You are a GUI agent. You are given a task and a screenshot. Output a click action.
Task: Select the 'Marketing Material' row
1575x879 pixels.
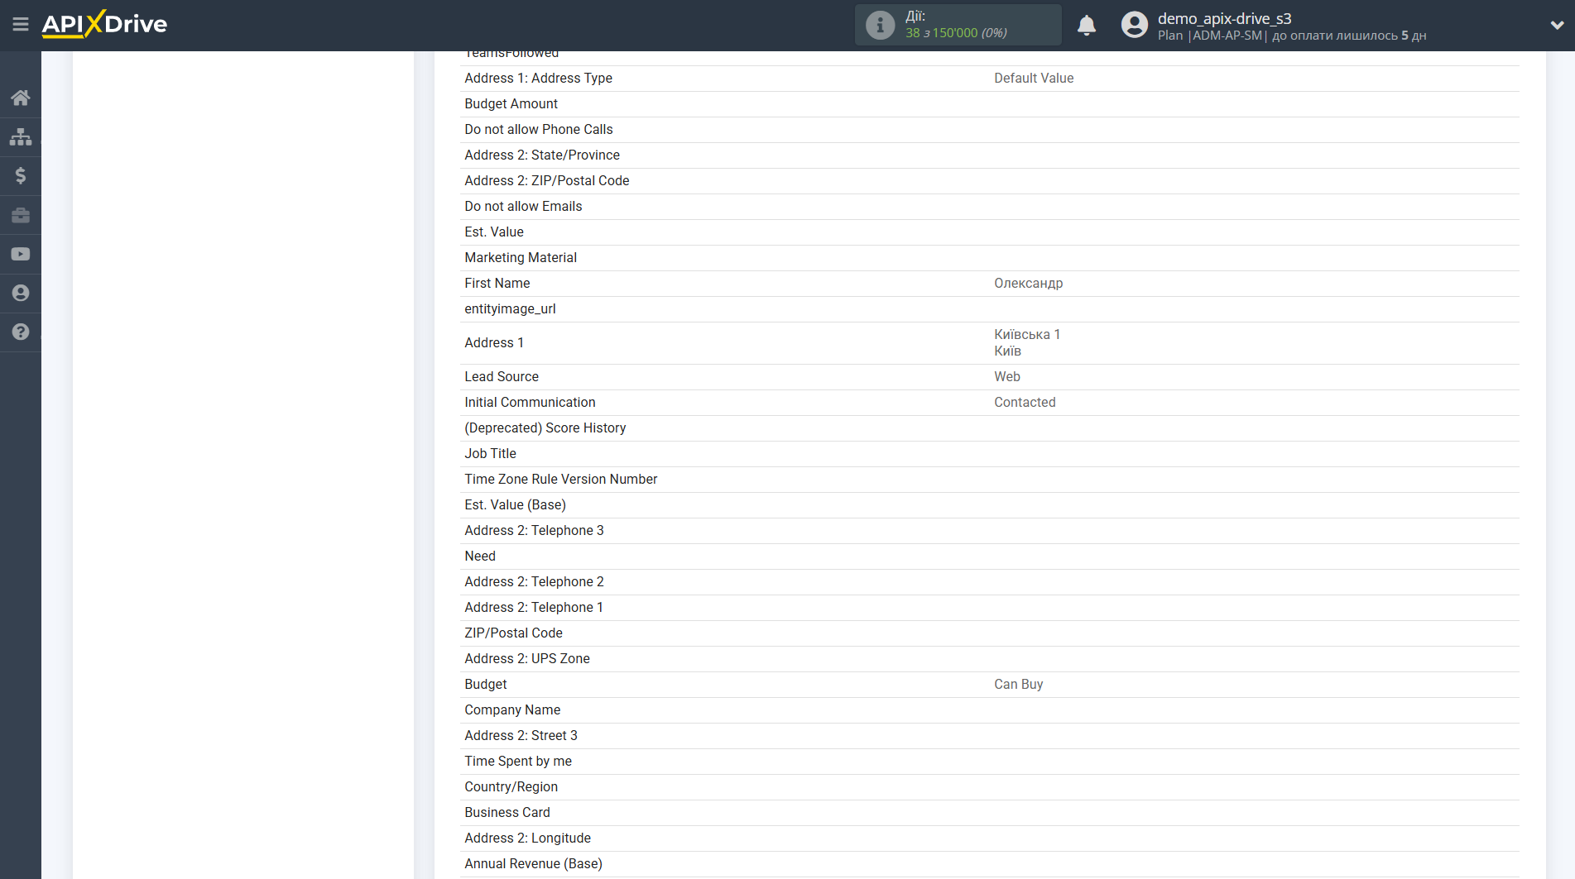coord(990,258)
